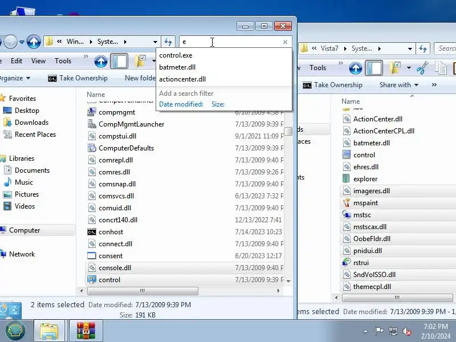Add the Size search filter
This screenshot has height=342, width=456.
coord(218,104)
